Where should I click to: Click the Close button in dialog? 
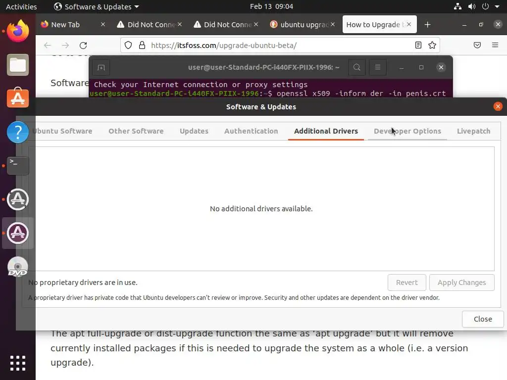[x=483, y=319]
